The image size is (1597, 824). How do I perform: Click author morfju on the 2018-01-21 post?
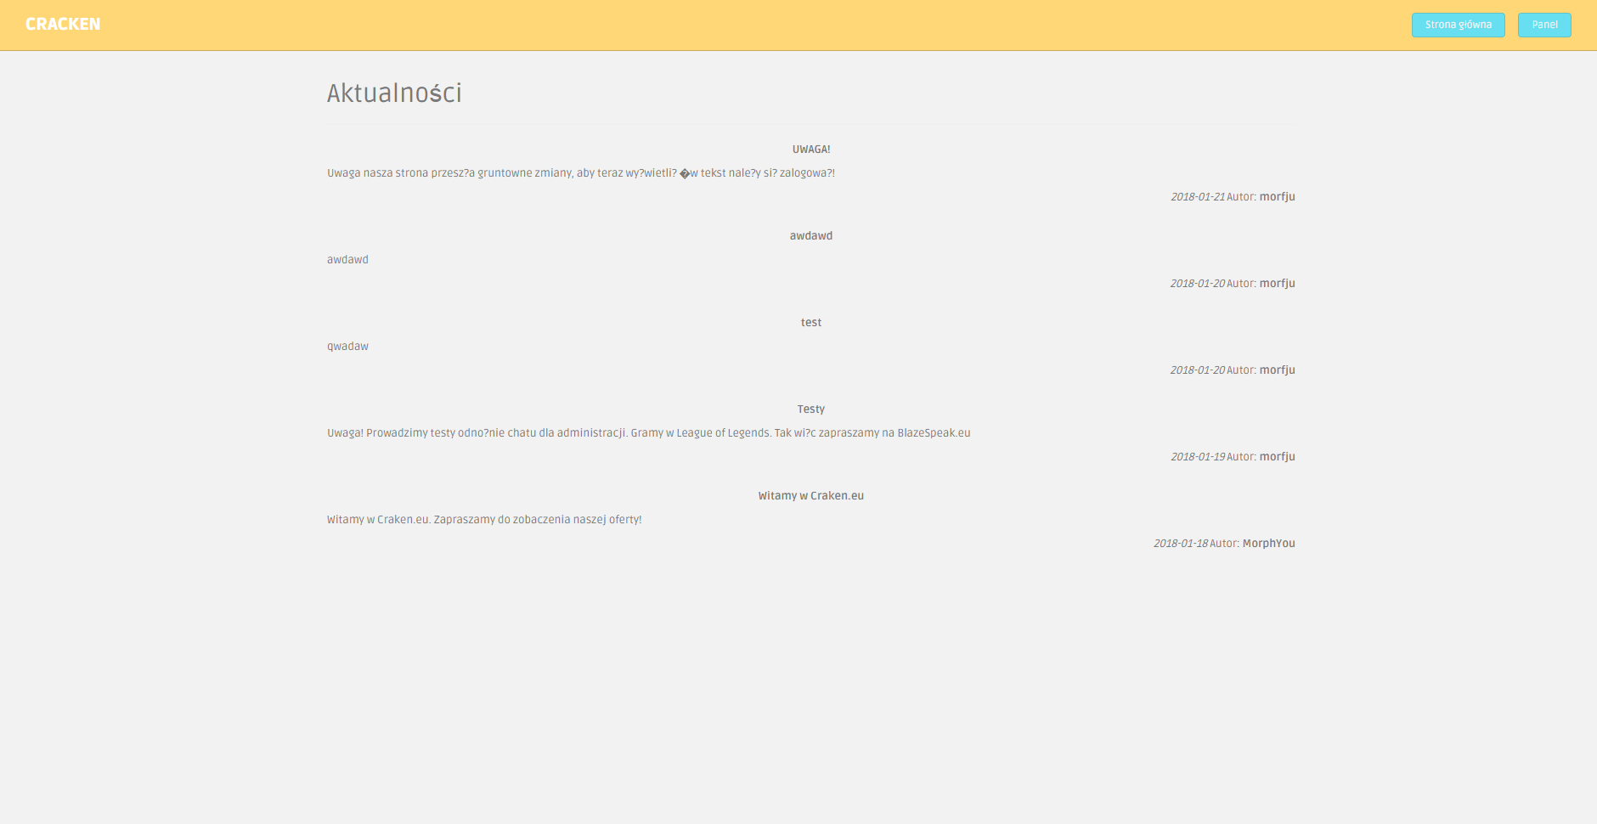tap(1277, 197)
